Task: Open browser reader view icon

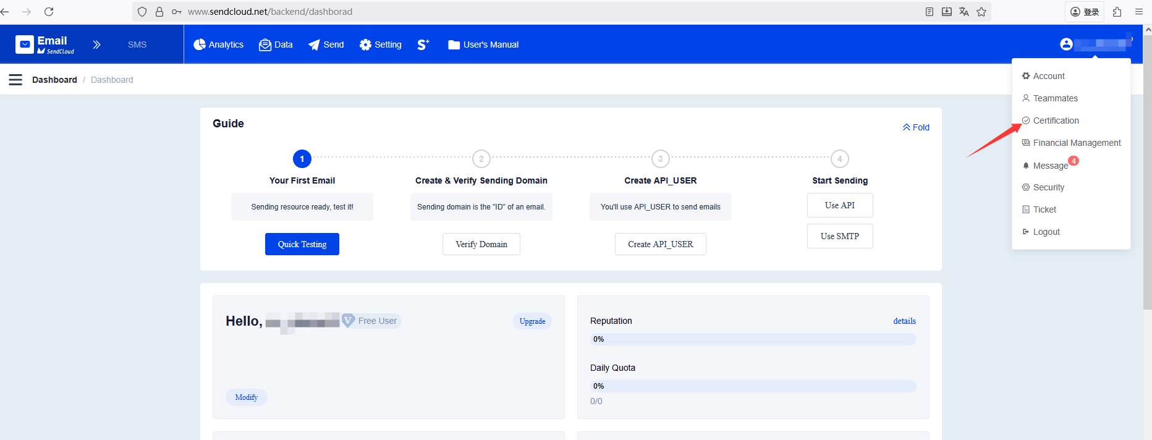Action: tap(930, 12)
